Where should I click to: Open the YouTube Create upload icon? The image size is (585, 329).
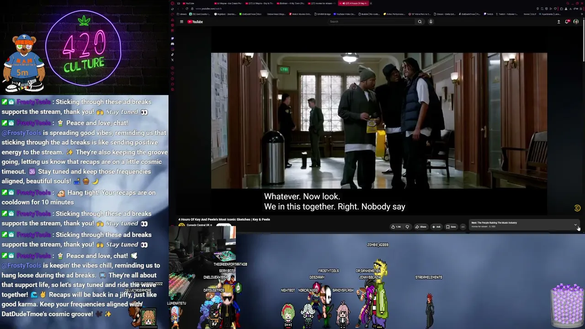point(558,21)
